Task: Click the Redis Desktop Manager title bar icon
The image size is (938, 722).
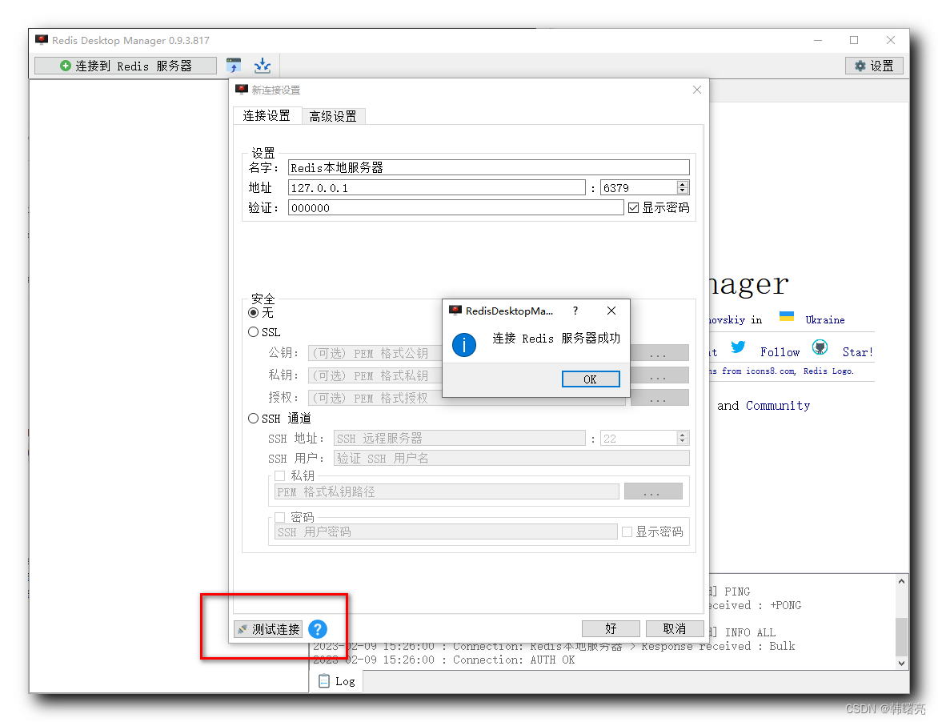Action: pos(42,40)
